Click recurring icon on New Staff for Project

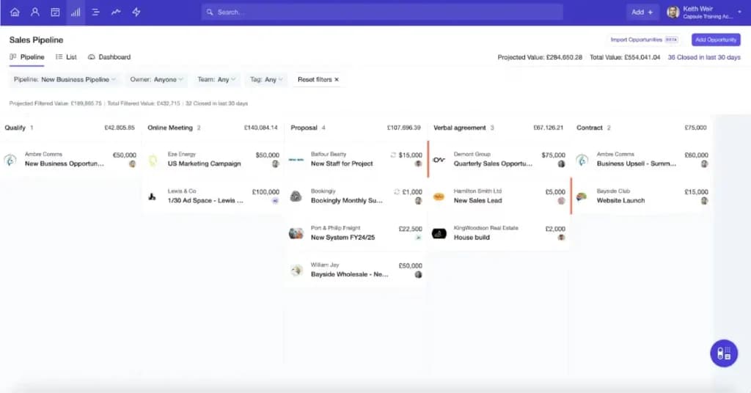(x=393, y=155)
